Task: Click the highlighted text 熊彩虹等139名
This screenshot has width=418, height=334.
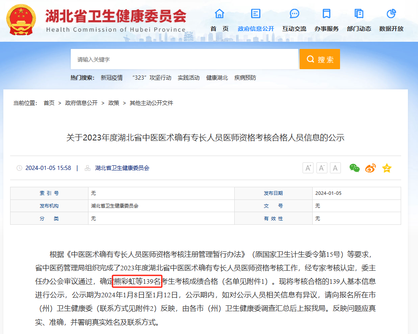Action: (137, 281)
